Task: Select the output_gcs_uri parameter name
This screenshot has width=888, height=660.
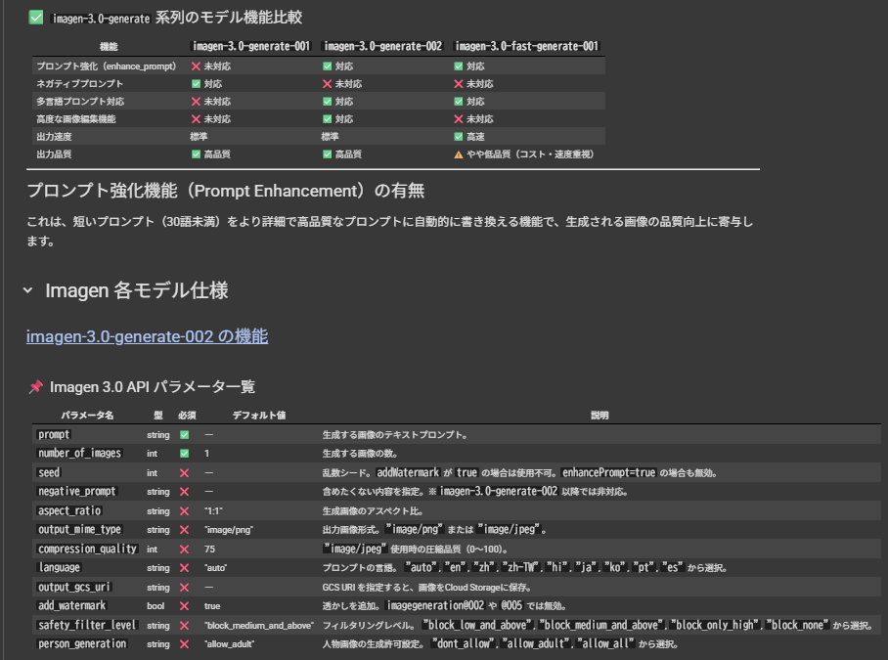Action: pos(74,587)
